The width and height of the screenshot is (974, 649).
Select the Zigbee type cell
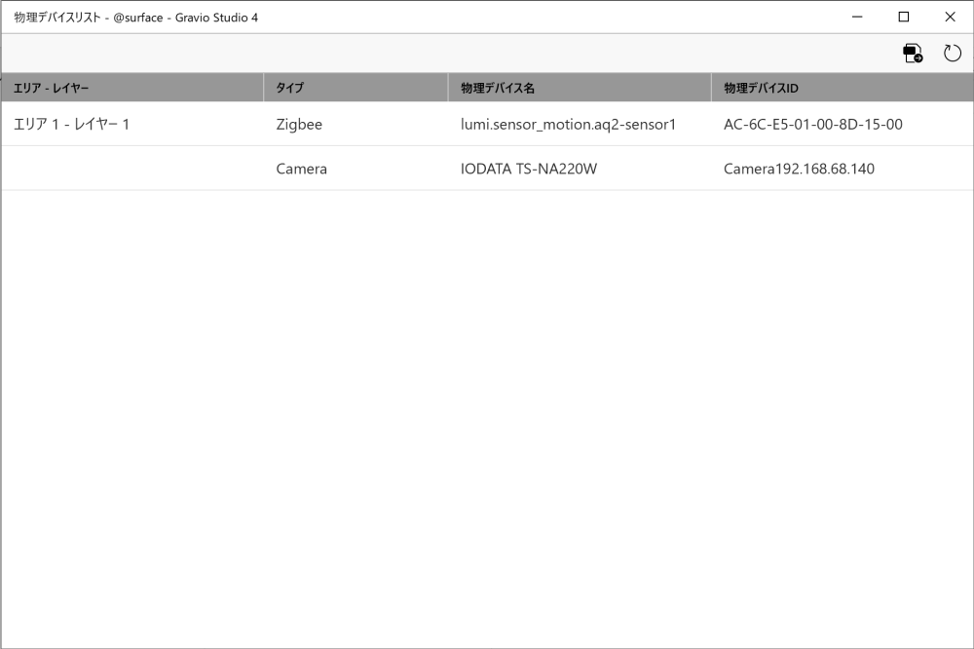tap(299, 125)
